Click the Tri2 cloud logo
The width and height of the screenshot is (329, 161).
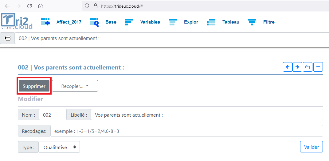tap(17, 21)
